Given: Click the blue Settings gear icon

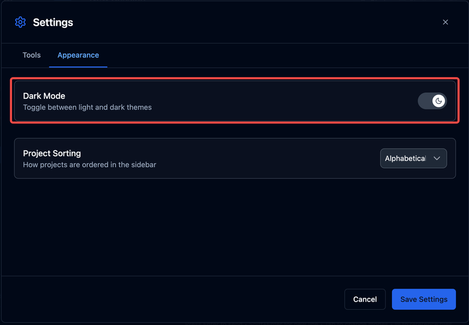Looking at the screenshot, I should pos(20,22).
